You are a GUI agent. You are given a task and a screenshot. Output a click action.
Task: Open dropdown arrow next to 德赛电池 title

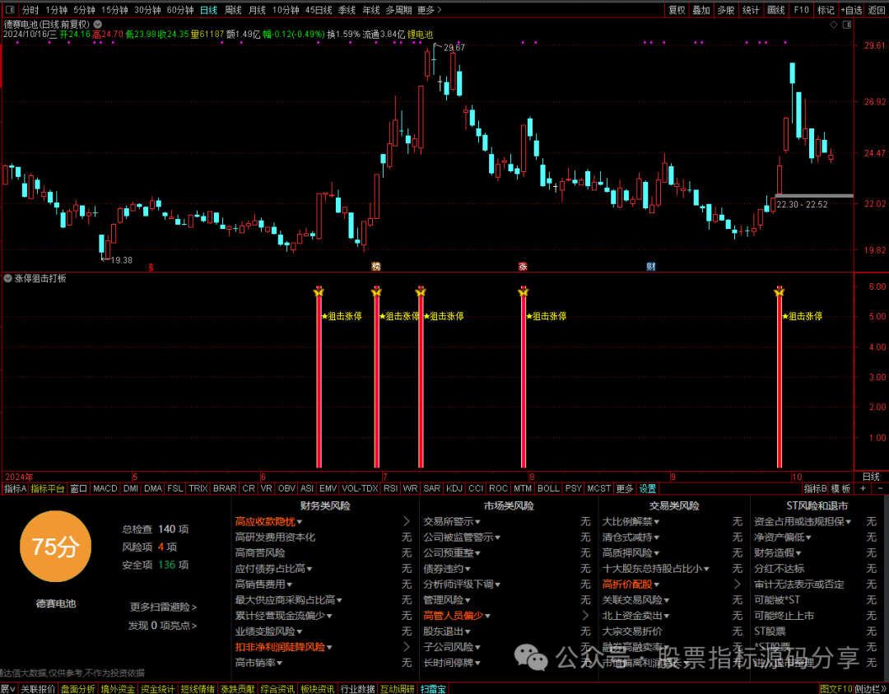pyautogui.click(x=97, y=25)
